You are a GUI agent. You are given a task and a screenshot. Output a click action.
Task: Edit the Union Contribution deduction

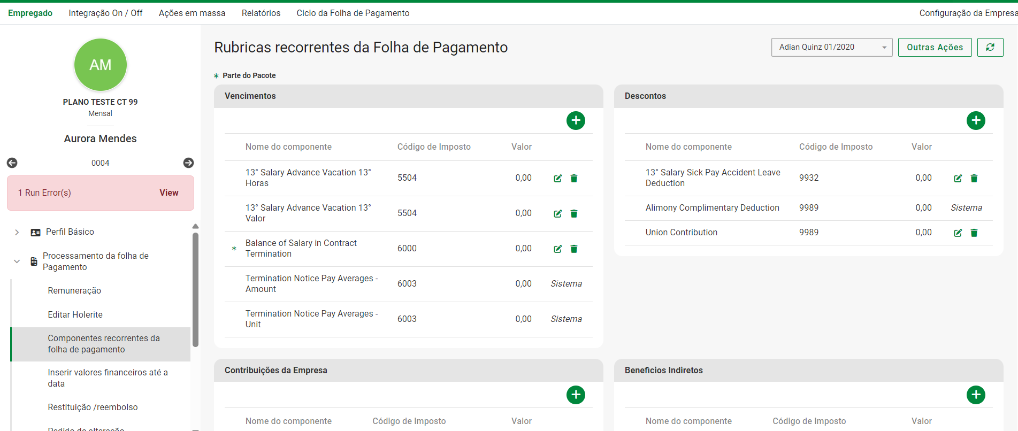[958, 233]
